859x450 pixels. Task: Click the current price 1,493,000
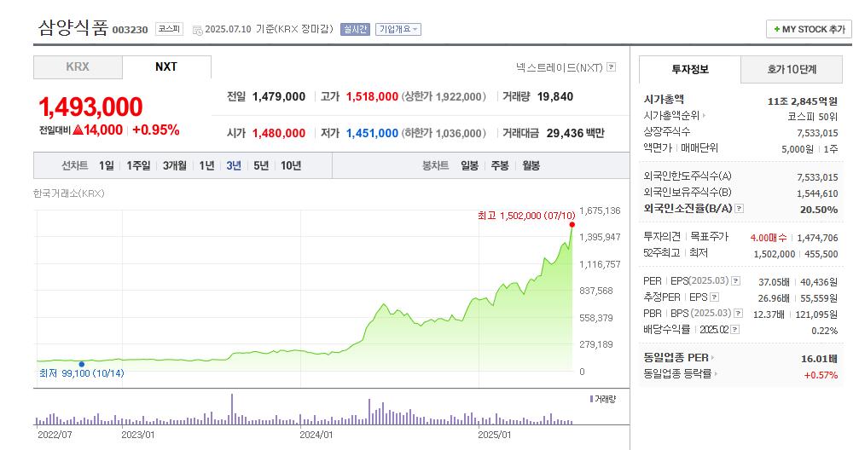coord(90,107)
